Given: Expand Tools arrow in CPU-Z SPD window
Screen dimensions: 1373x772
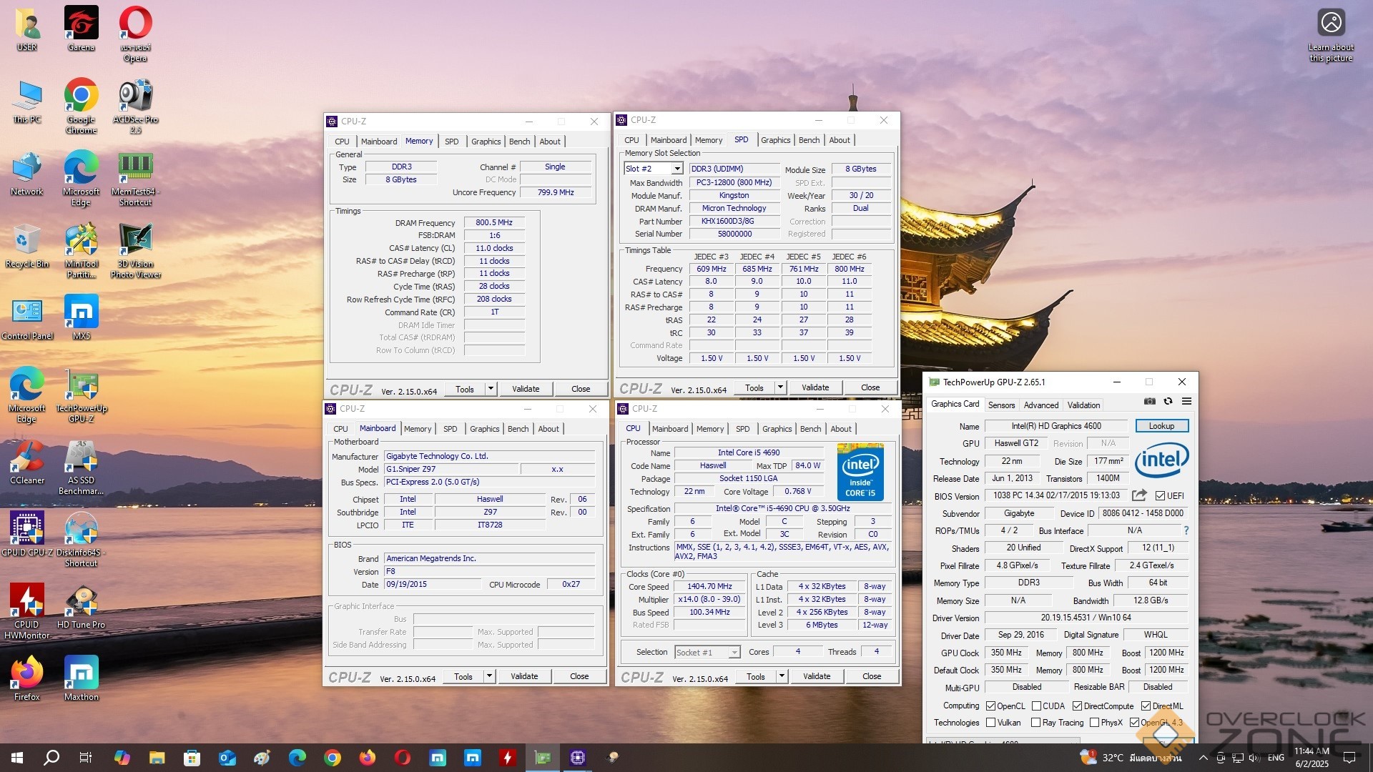Looking at the screenshot, I should tap(780, 387).
